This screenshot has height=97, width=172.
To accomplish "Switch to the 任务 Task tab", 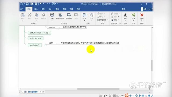I will [43, 9].
